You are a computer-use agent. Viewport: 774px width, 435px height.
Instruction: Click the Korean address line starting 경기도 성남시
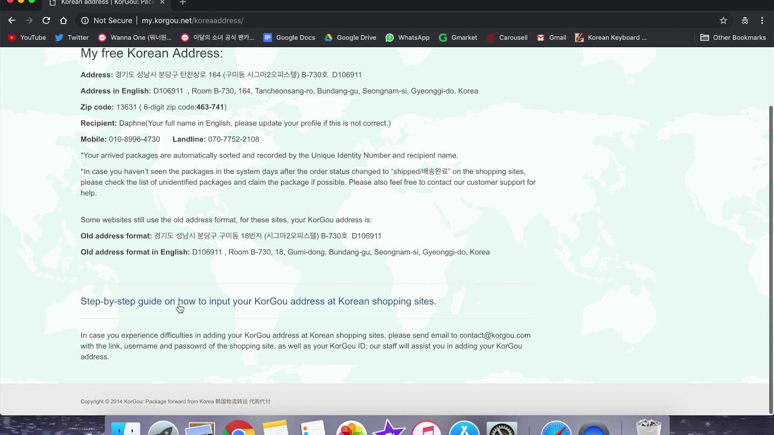(x=238, y=75)
